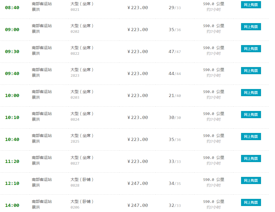Click 网上购票 for the 10:00 bus
This screenshot has width=275, height=212.
coord(251,93)
